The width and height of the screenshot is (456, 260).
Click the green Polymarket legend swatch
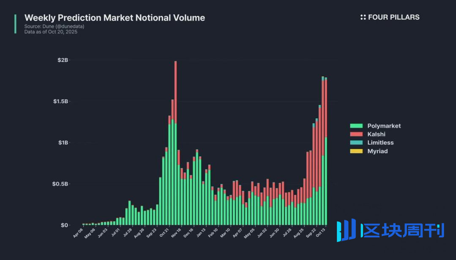click(356, 126)
